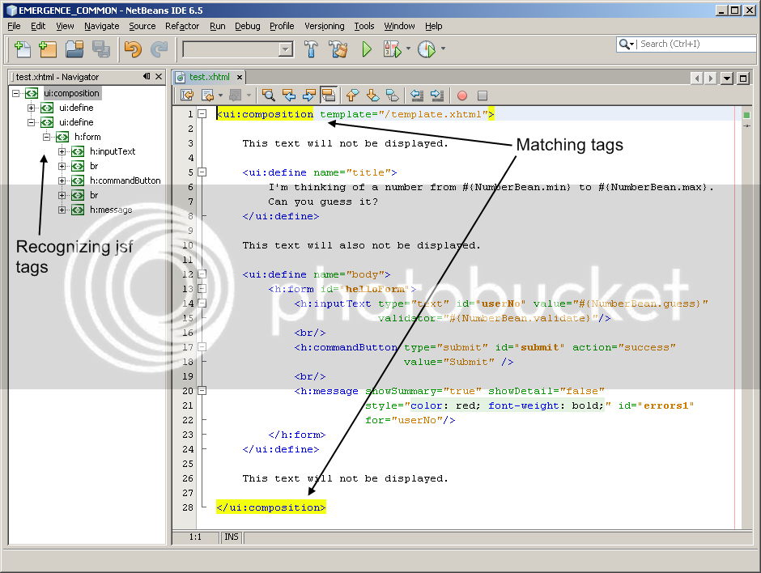Minimize the Navigator panel
This screenshot has width=761, height=573.
coord(147,76)
